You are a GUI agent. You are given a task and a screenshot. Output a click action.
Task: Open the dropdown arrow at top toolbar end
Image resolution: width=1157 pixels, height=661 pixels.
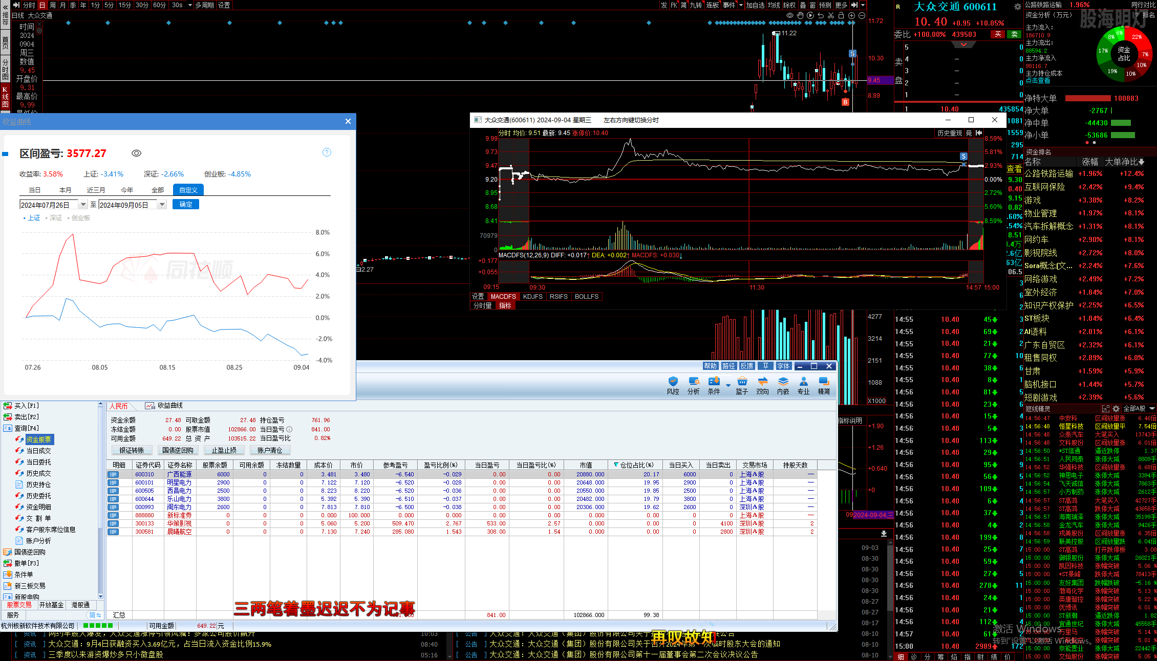point(863,5)
